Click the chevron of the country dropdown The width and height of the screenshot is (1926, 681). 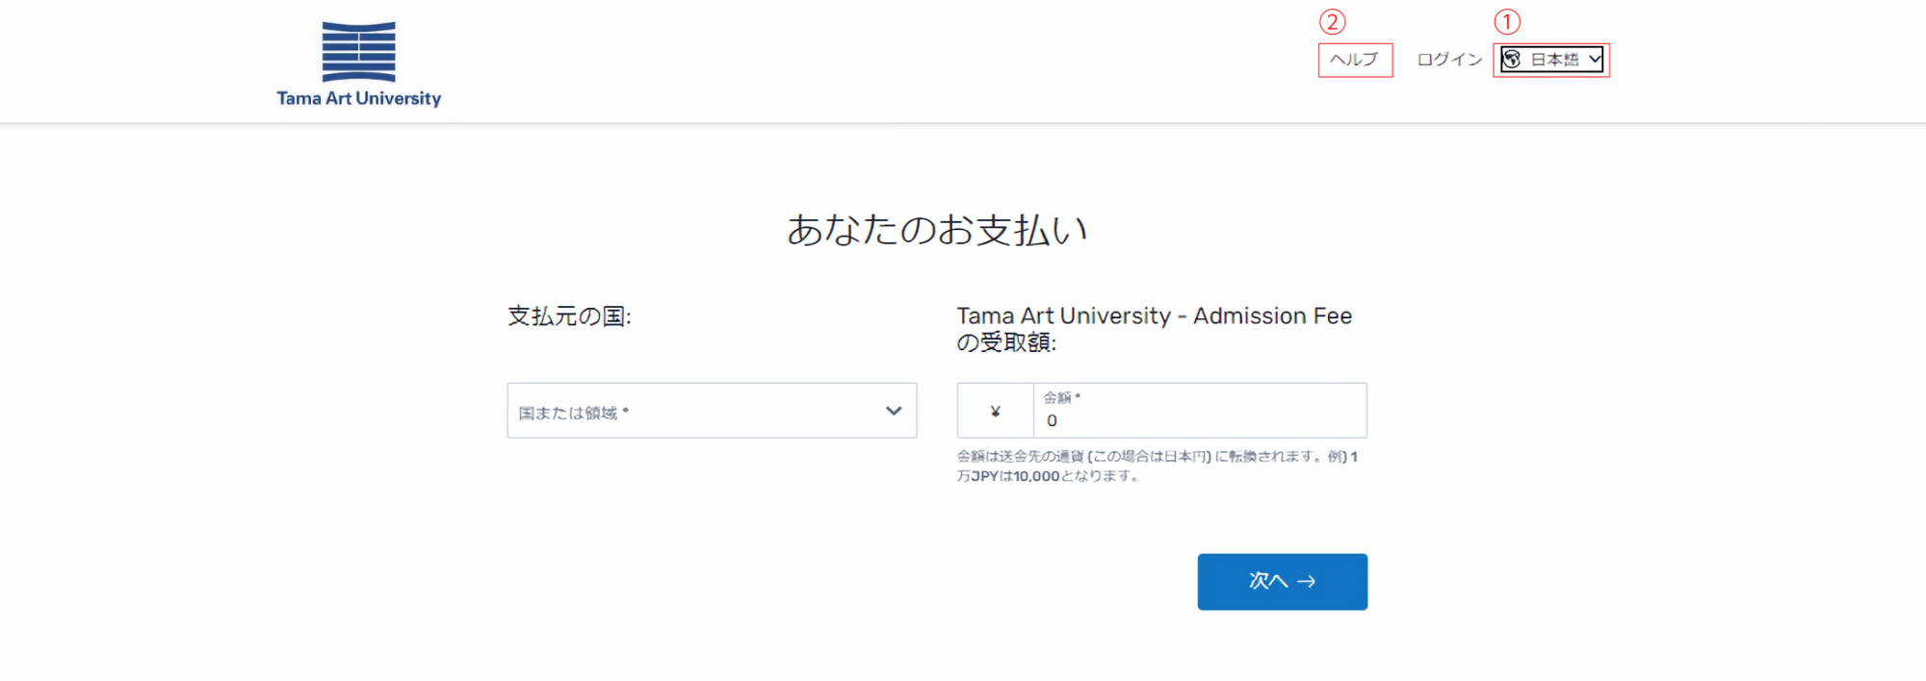[894, 412]
